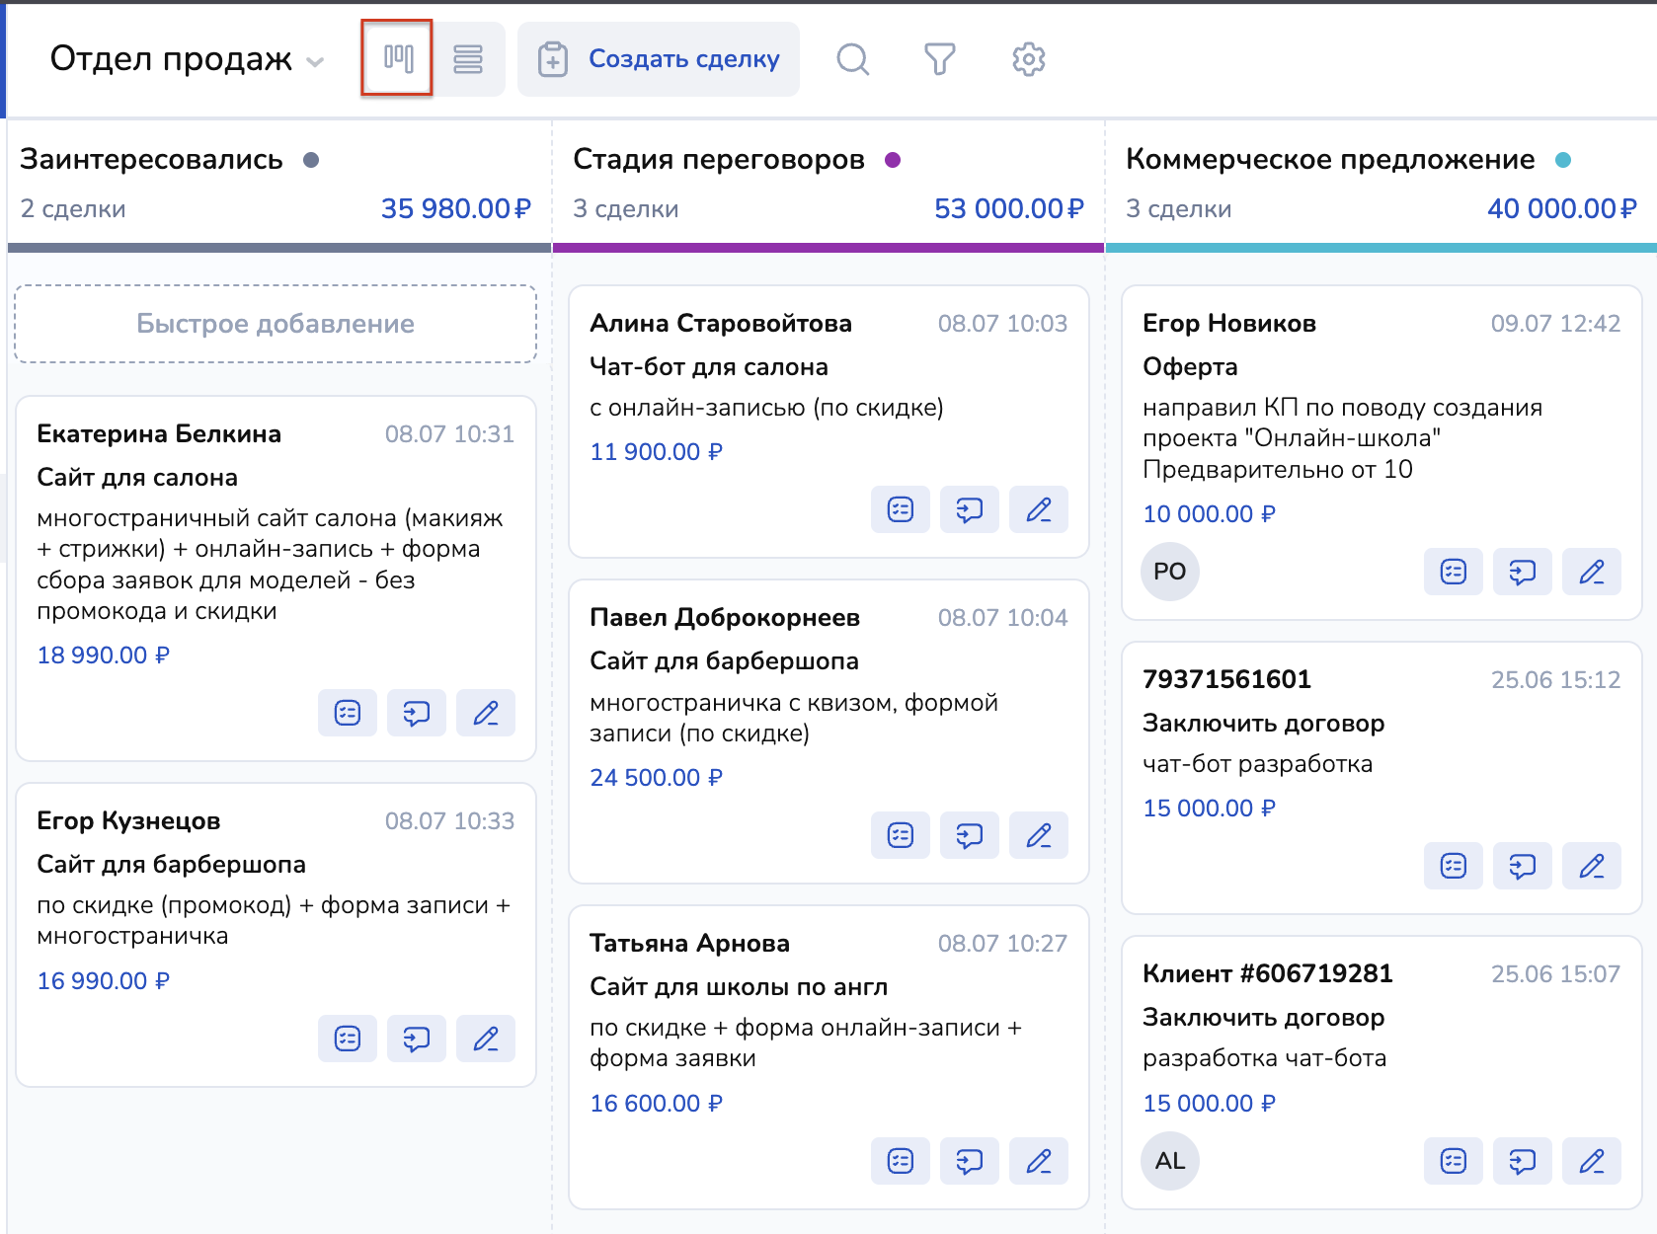Viewport: 1657px width, 1234px height.
Task: Select the Коммерческое предложение column header
Action: tap(1329, 160)
